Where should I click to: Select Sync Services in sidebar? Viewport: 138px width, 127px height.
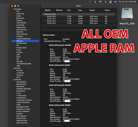22,123
